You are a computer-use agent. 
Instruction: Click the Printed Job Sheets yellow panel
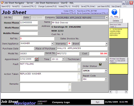118,69
